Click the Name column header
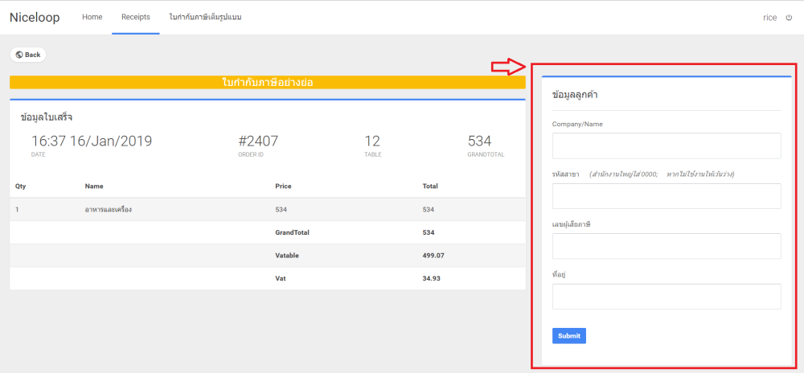Screen dimensions: 804x373 click(94, 186)
